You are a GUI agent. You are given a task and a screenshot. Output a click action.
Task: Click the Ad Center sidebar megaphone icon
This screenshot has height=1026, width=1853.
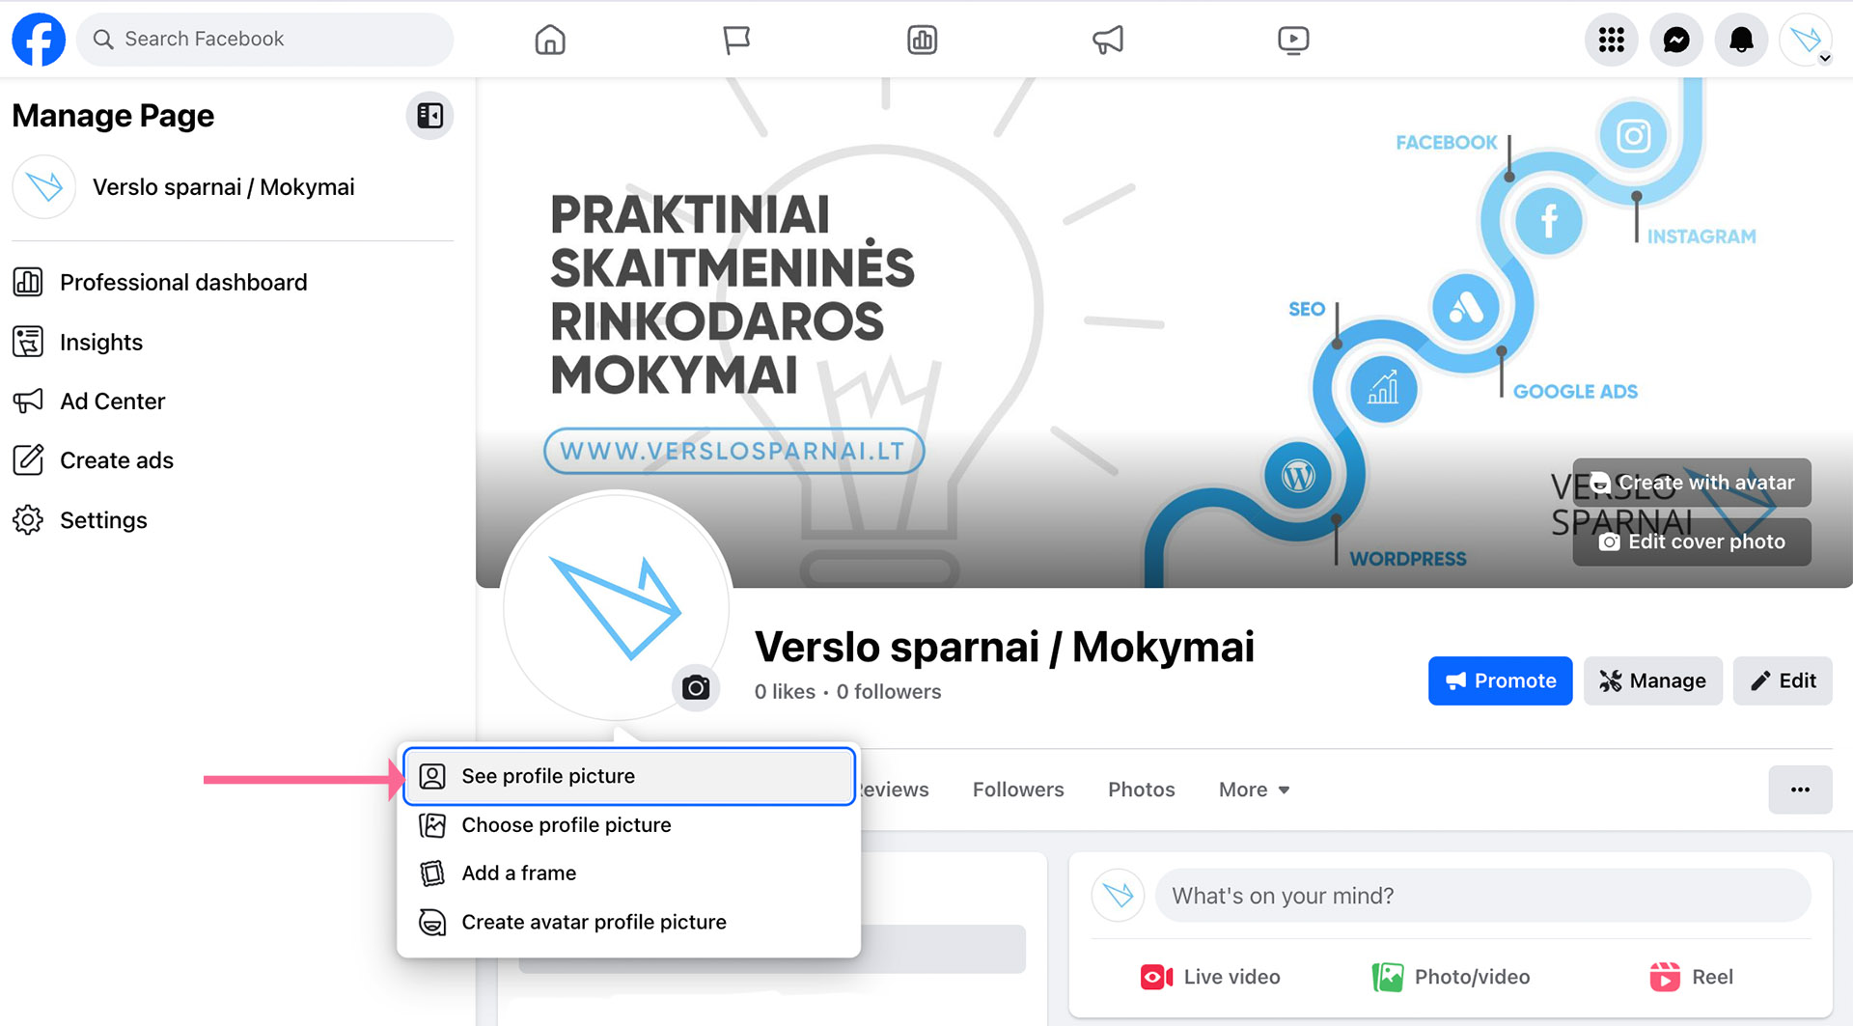[x=28, y=402]
